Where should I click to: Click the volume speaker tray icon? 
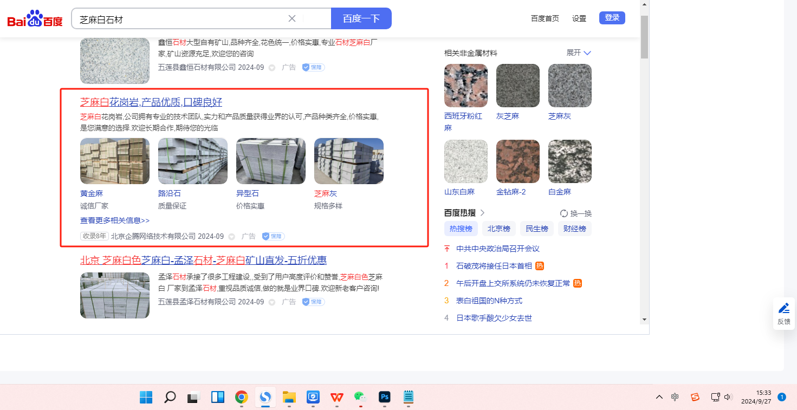pyautogui.click(x=728, y=397)
